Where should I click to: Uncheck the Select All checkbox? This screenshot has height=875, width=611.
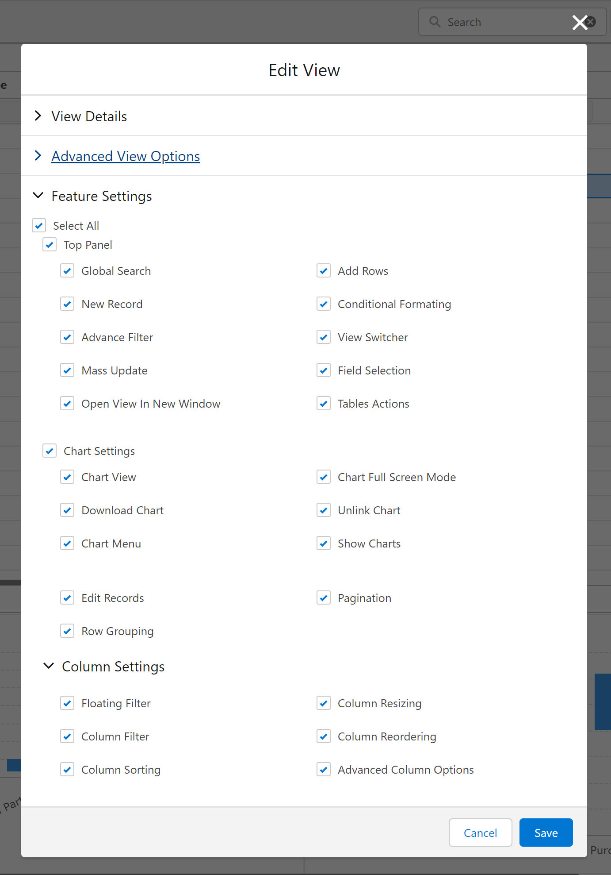[39, 226]
